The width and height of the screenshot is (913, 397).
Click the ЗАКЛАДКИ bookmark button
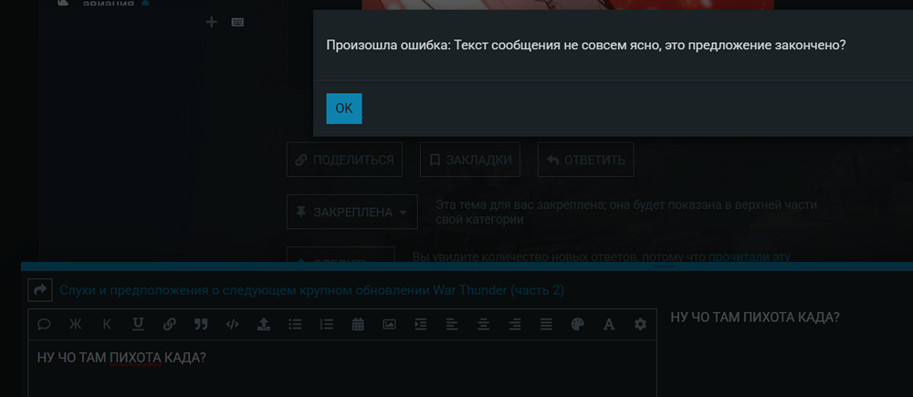coord(470,160)
